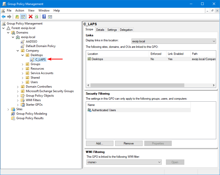Expand the Sites node
Viewport: 220px width, 175px height.
tap(8, 109)
